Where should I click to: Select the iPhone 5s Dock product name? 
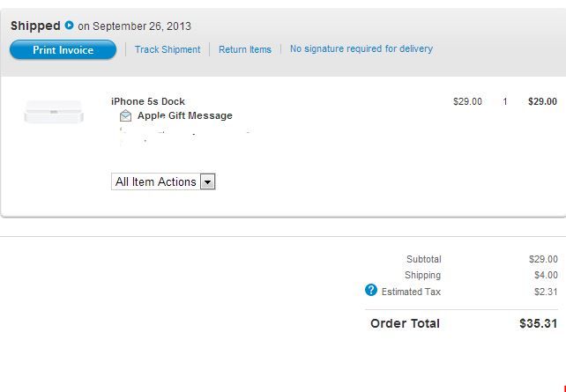click(x=148, y=101)
